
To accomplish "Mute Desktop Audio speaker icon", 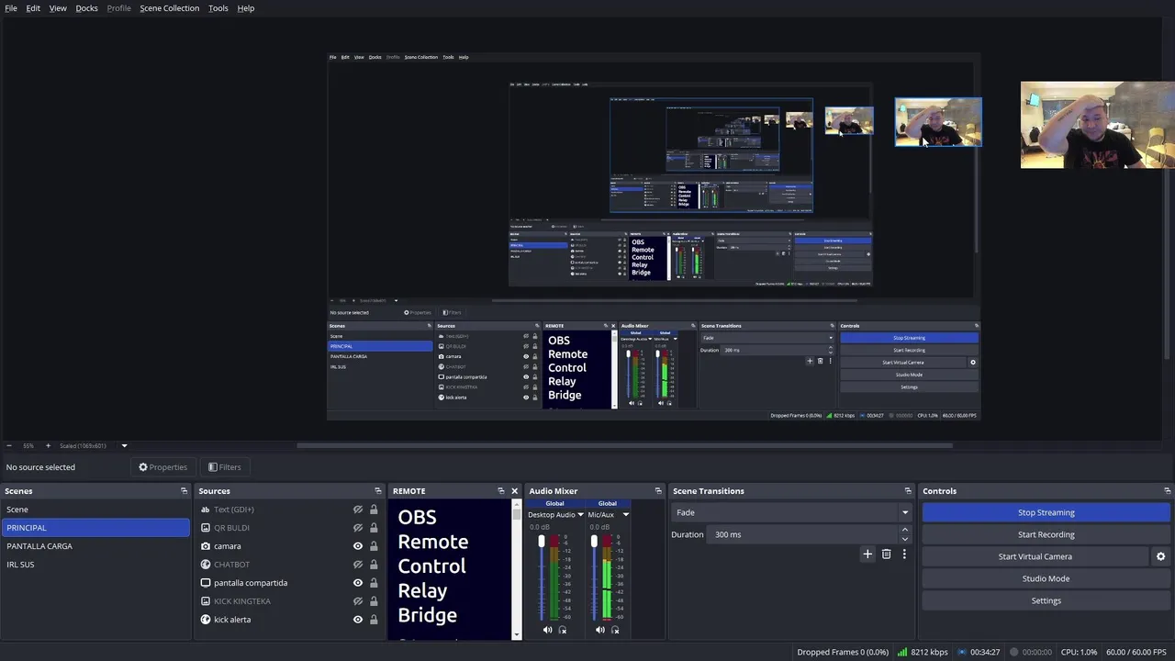I will pos(548,630).
